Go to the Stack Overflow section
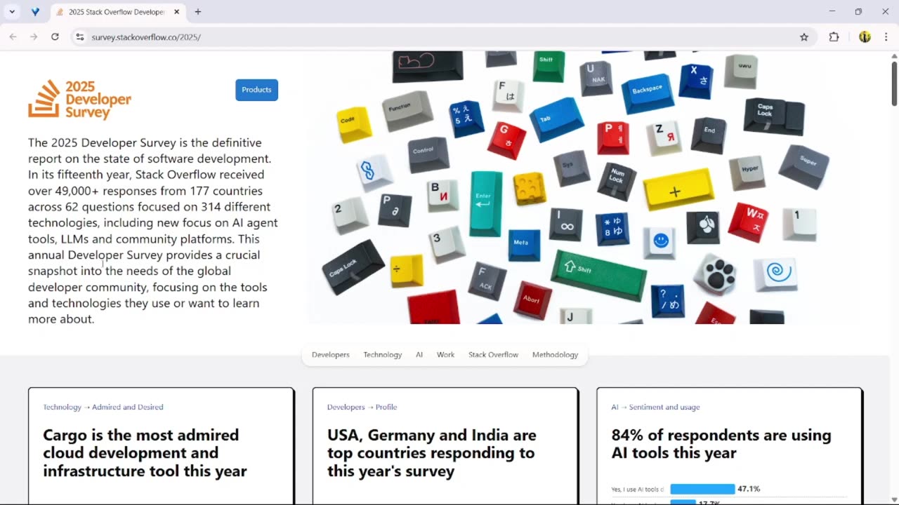The width and height of the screenshot is (899, 505). (x=494, y=355)
